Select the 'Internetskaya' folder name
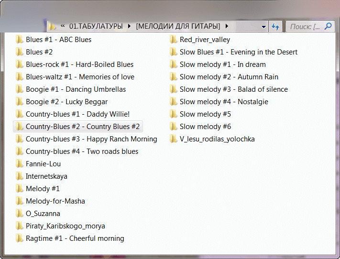The width and height of the screenshot is (340, 259). pos(46,176)
